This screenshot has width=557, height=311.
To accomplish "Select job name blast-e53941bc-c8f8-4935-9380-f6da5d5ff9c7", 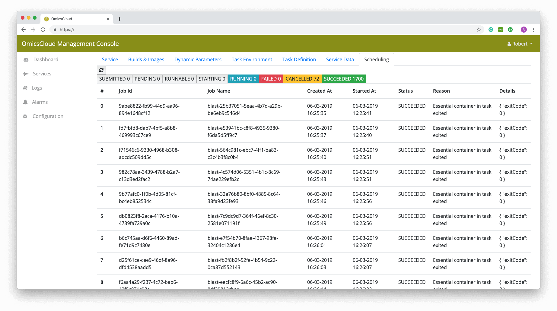I will pyautogui.click(x=243, y=132).
